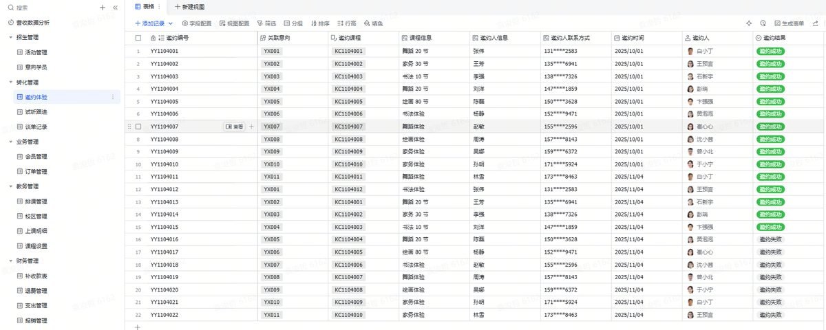Collapse the 招生管理 section in sidebar
Image resolution: width=826 pixels, height=330 pixels.
pos(10,37)
